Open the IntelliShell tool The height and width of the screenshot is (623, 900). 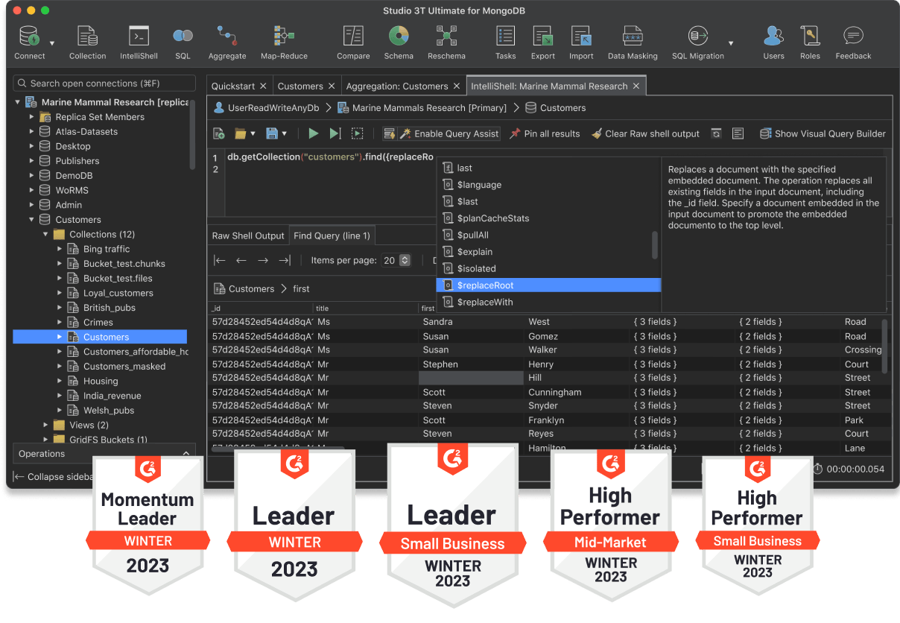coord(139,42)
